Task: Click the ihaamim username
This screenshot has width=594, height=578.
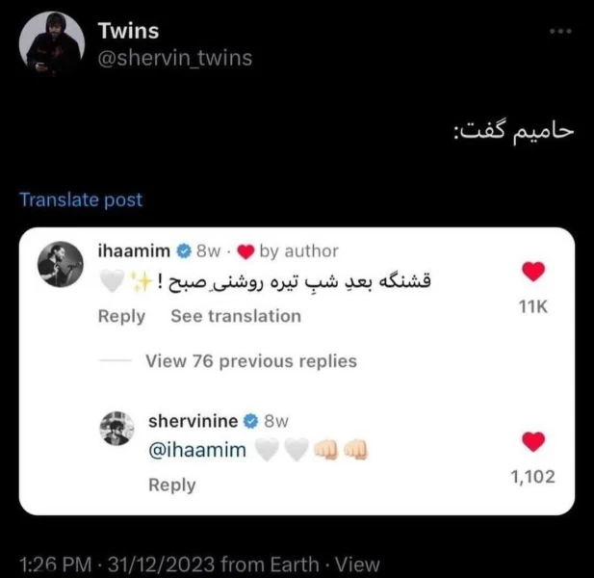Action: 134,250
